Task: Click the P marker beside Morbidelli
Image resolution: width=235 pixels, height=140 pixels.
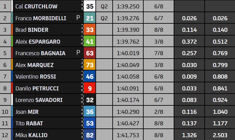Action: pos(78,18)
